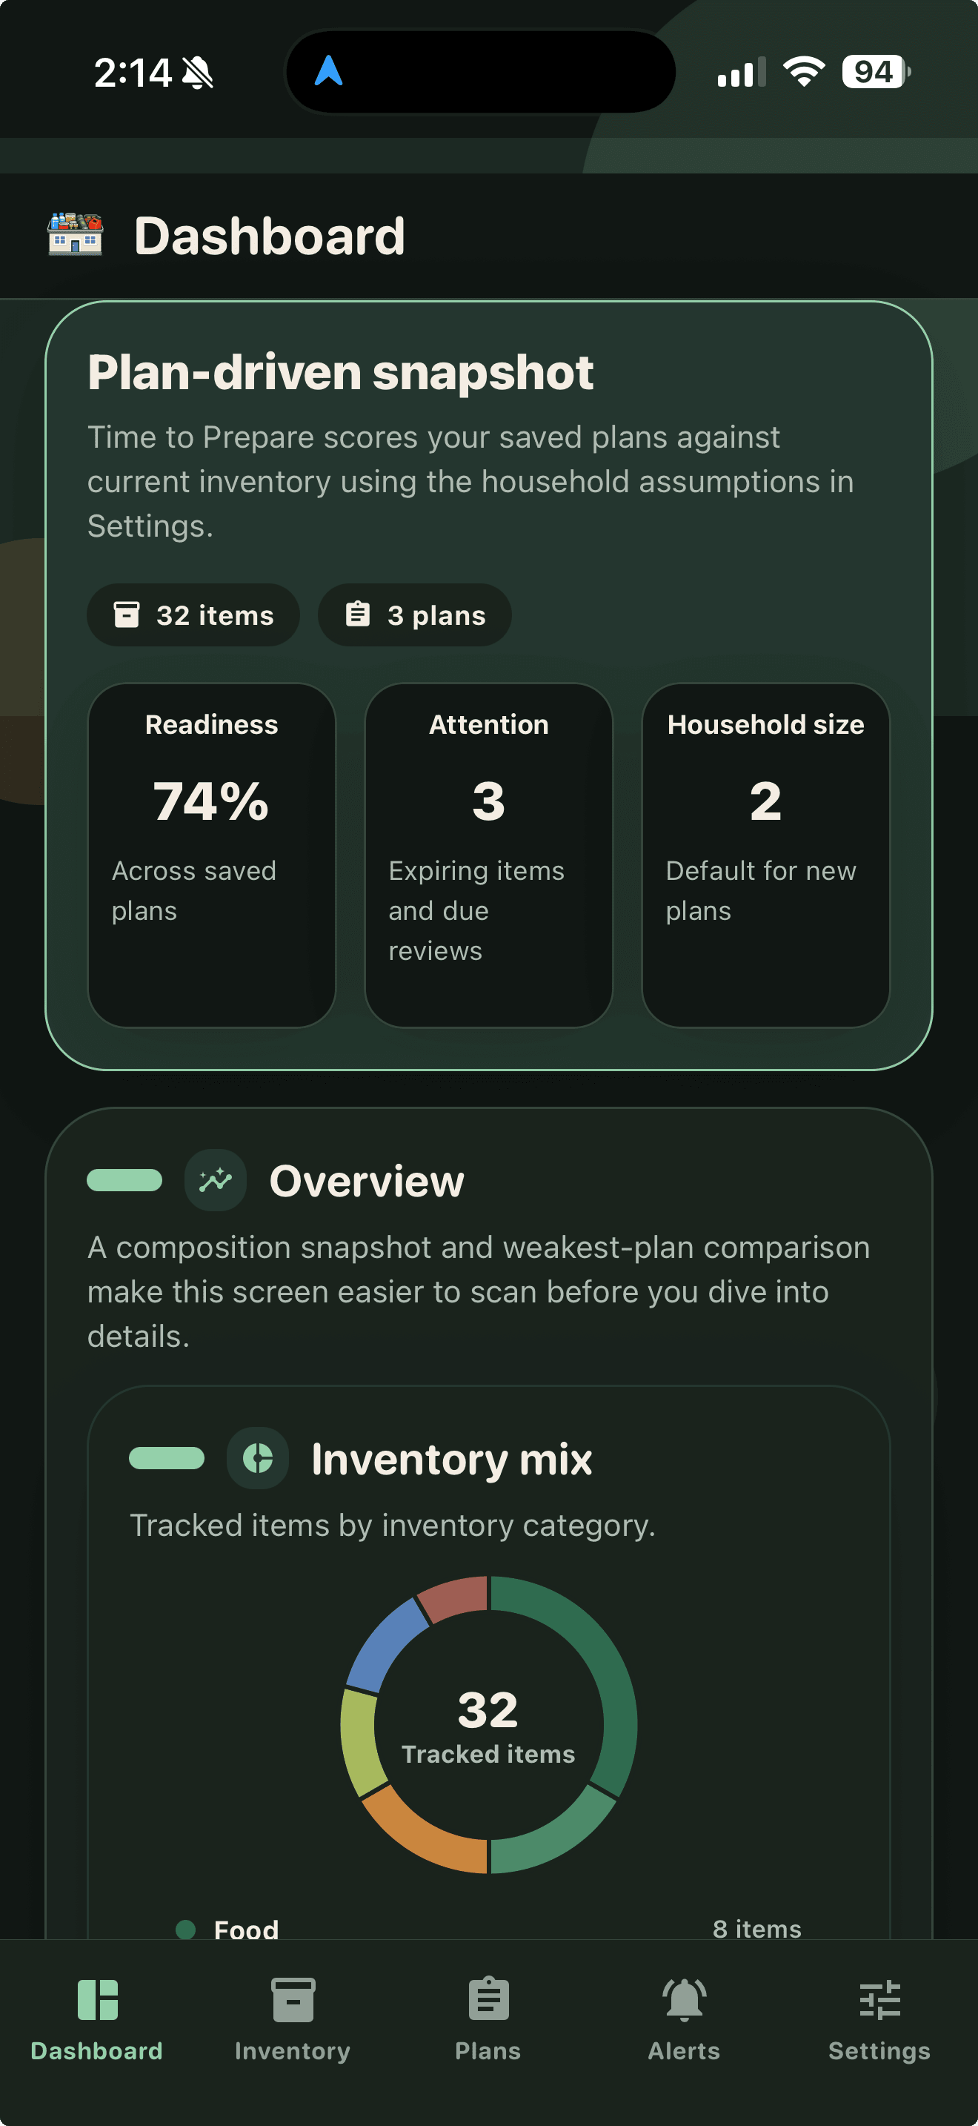Screen dimensions: 978x2126
Task: Click the Inventory mix pie-chart icon
Action: point(258,1459)
